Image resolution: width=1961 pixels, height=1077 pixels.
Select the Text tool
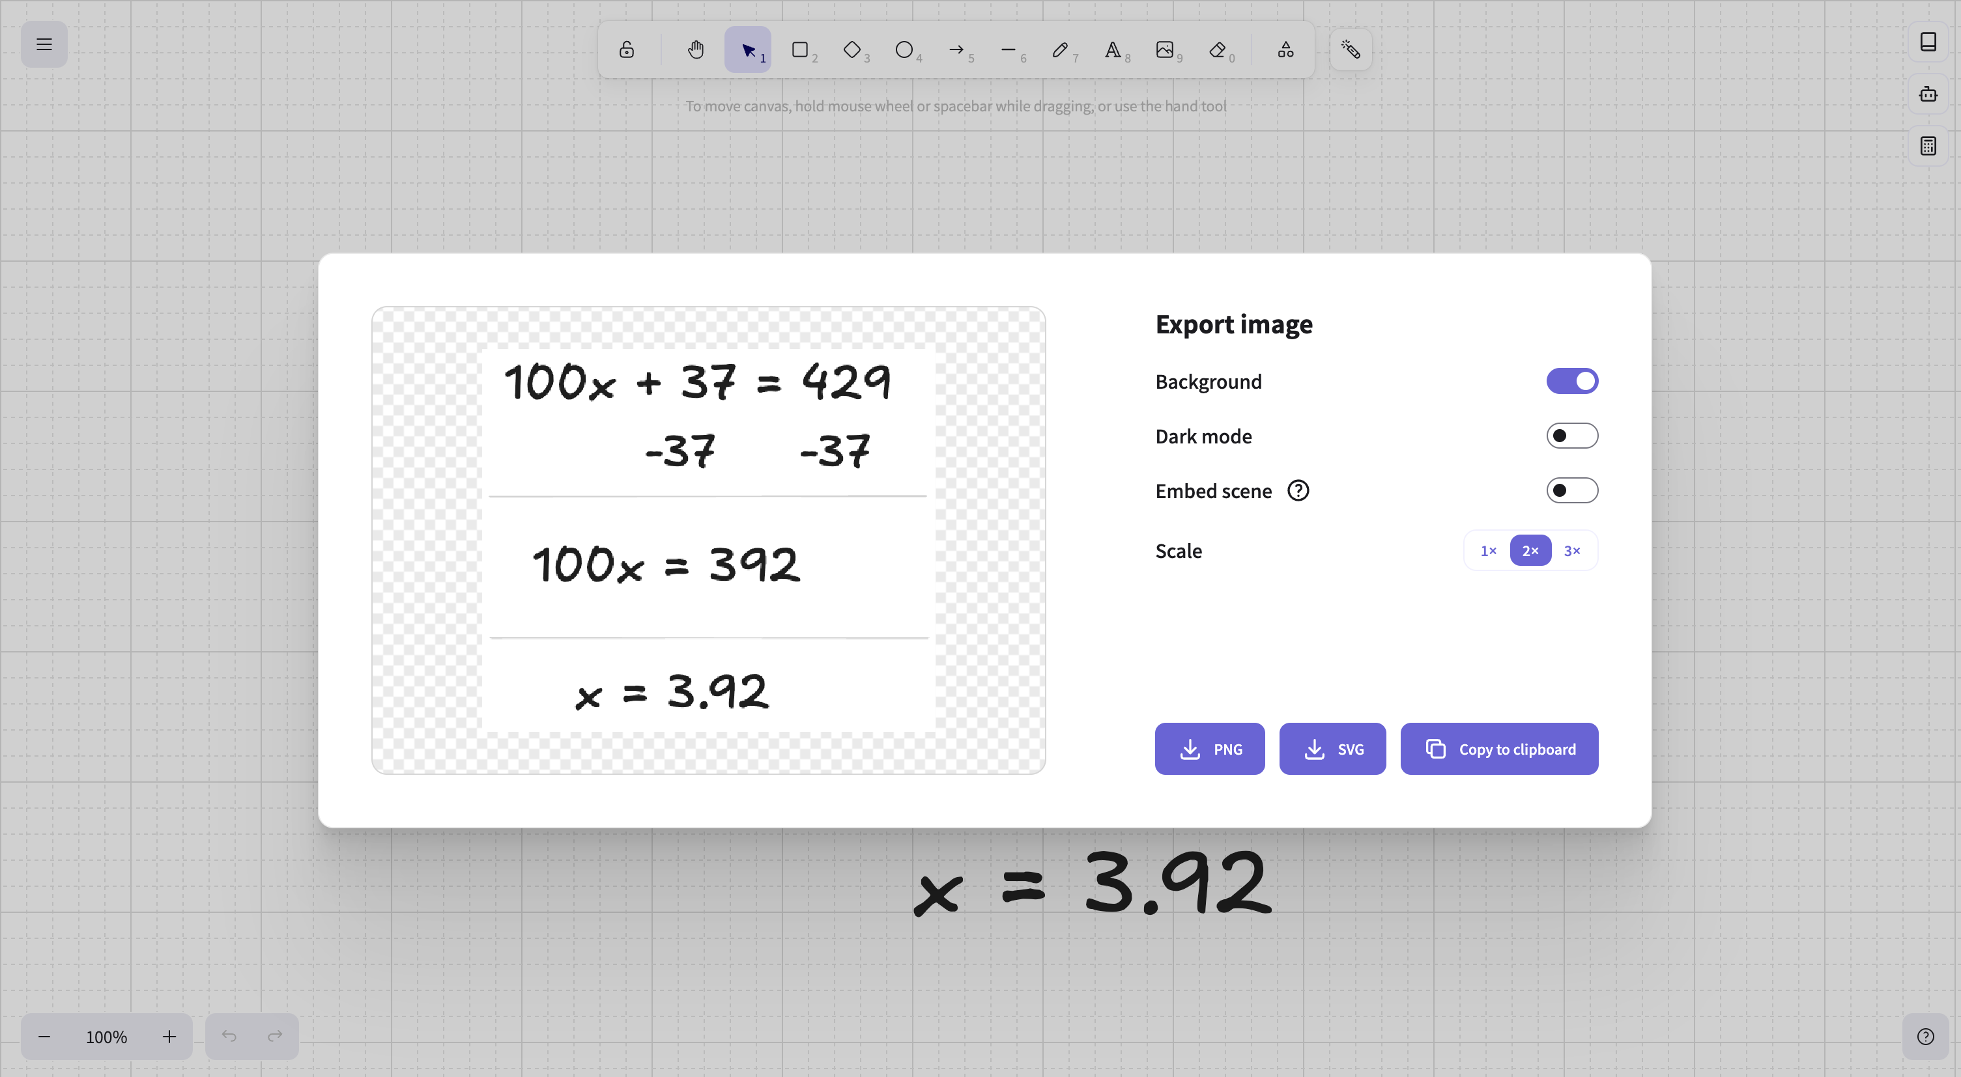pos(1113,49)
